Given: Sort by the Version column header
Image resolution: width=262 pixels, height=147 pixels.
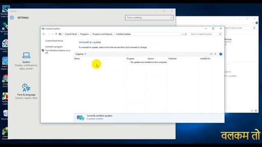Looking at the screenshot, I should pos(151,59).
